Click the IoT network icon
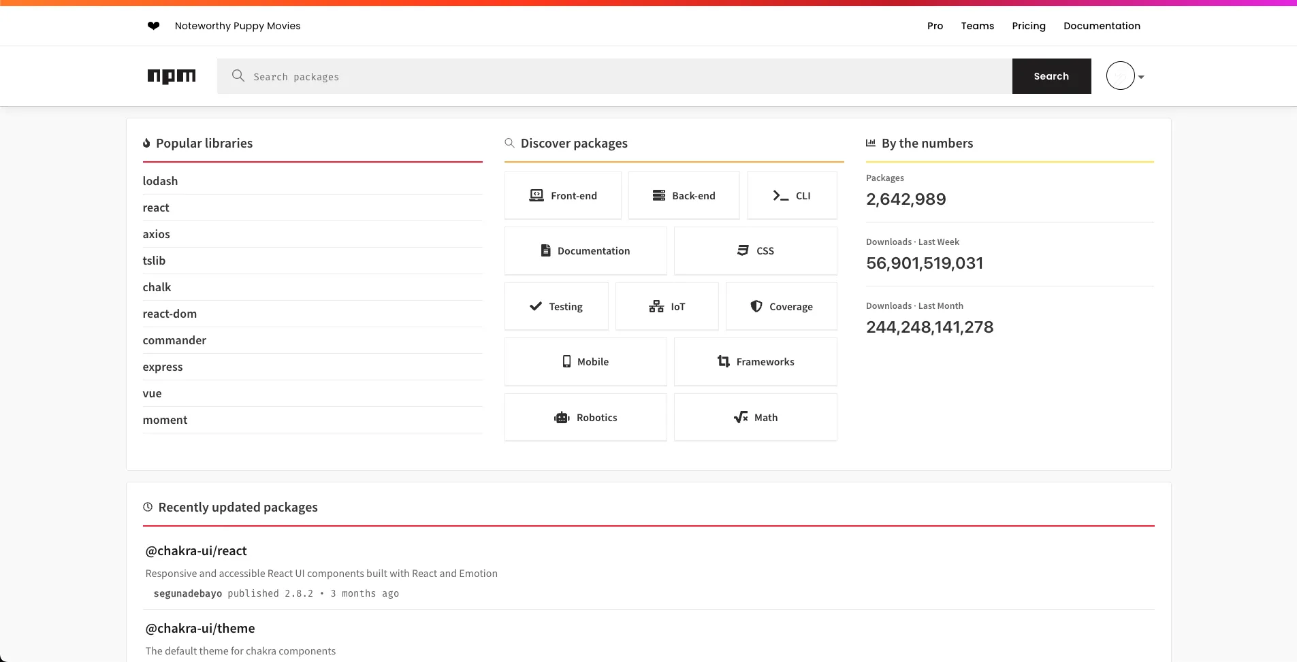The width and height of the screenshot is (1297, 662). click(x=656, y=306)
